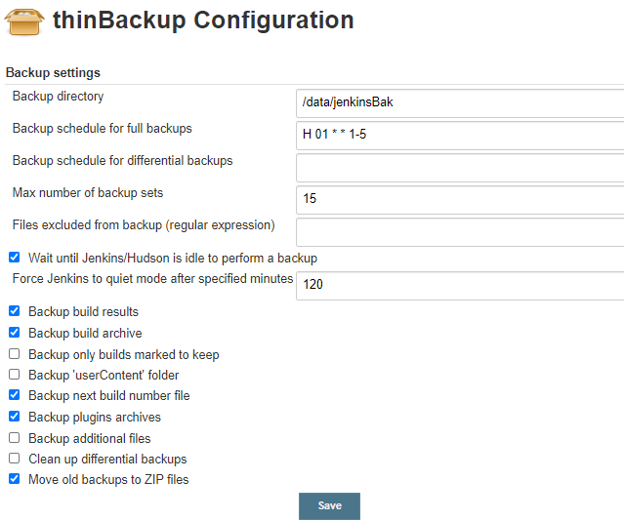Toggle 'Wait until Jenkins/Hudson is idle' checkbox

[x=15, y=258]
